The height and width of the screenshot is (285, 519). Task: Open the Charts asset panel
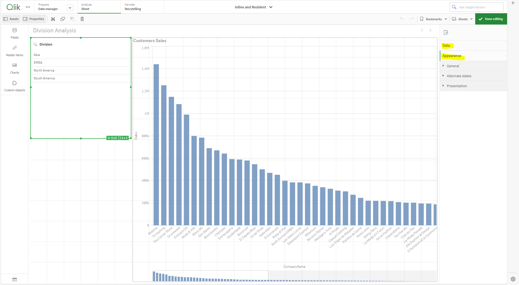15,69
